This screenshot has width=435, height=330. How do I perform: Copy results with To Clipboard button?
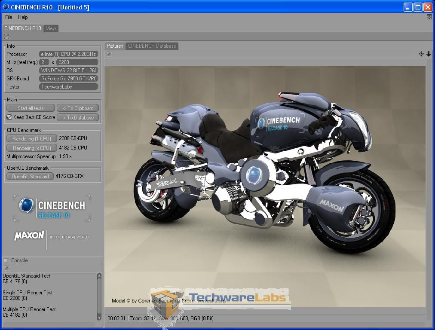[78, 108]
